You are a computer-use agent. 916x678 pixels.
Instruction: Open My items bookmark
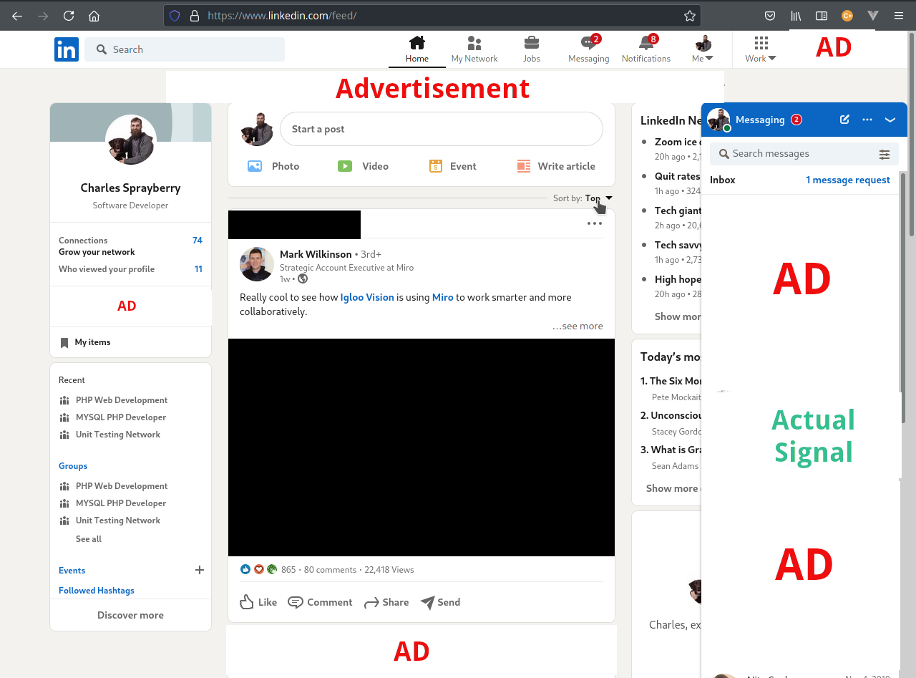point(85,342)
